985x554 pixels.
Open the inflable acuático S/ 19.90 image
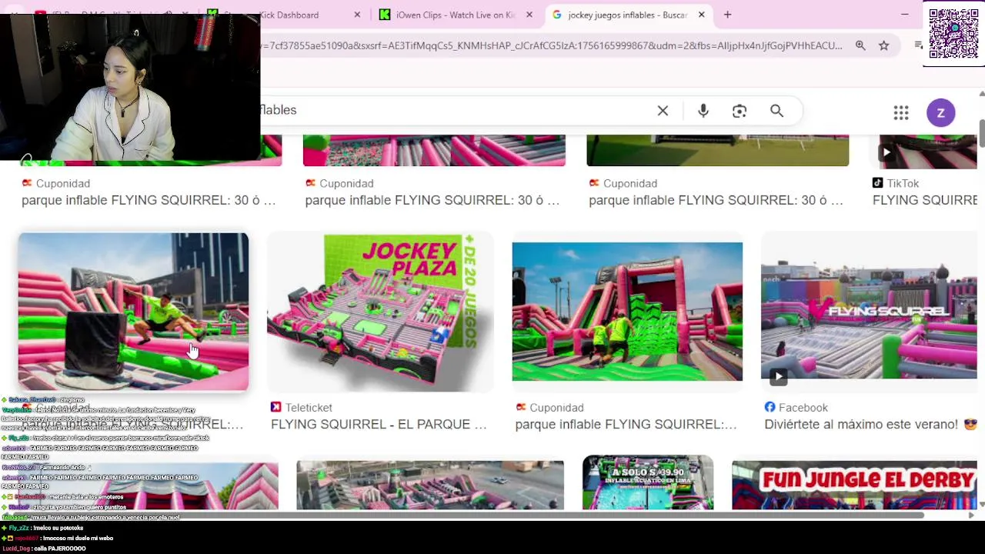click(648, 482)
